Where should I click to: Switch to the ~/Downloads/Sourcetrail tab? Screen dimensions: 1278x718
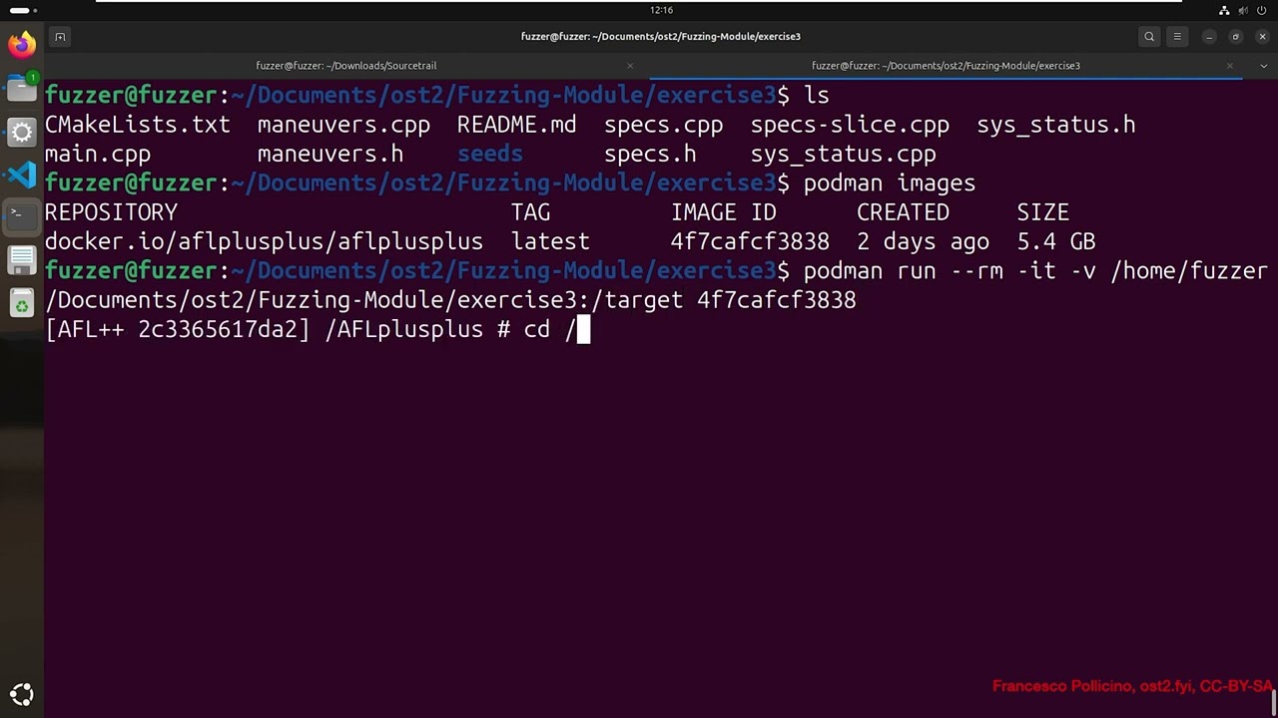tap(346, 66)
